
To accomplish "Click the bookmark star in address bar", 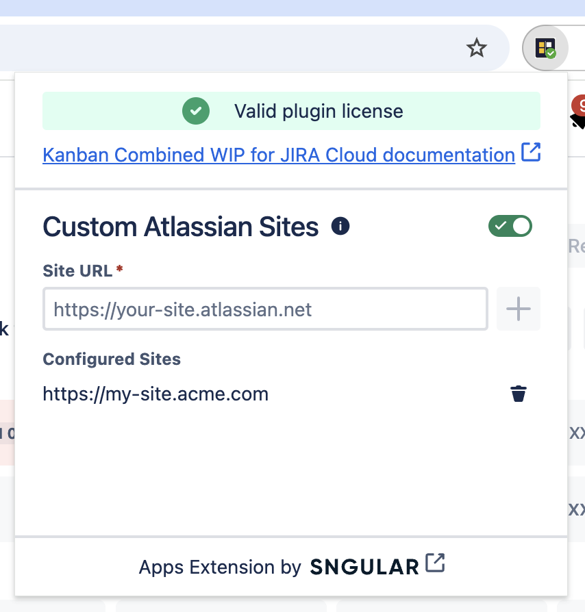I will 476,48.
